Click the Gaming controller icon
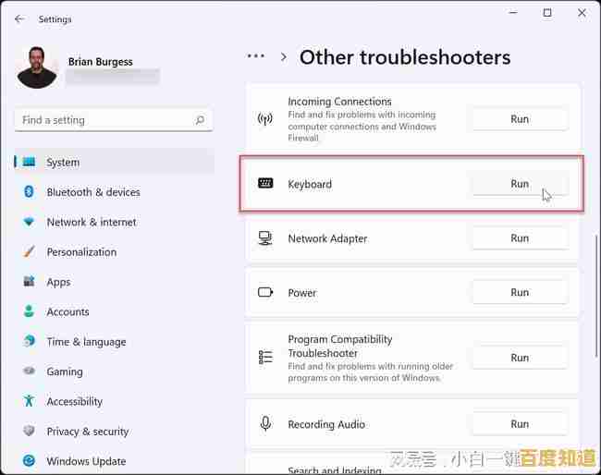The height and width of the screenshot is (475, 601). (29, 371)
